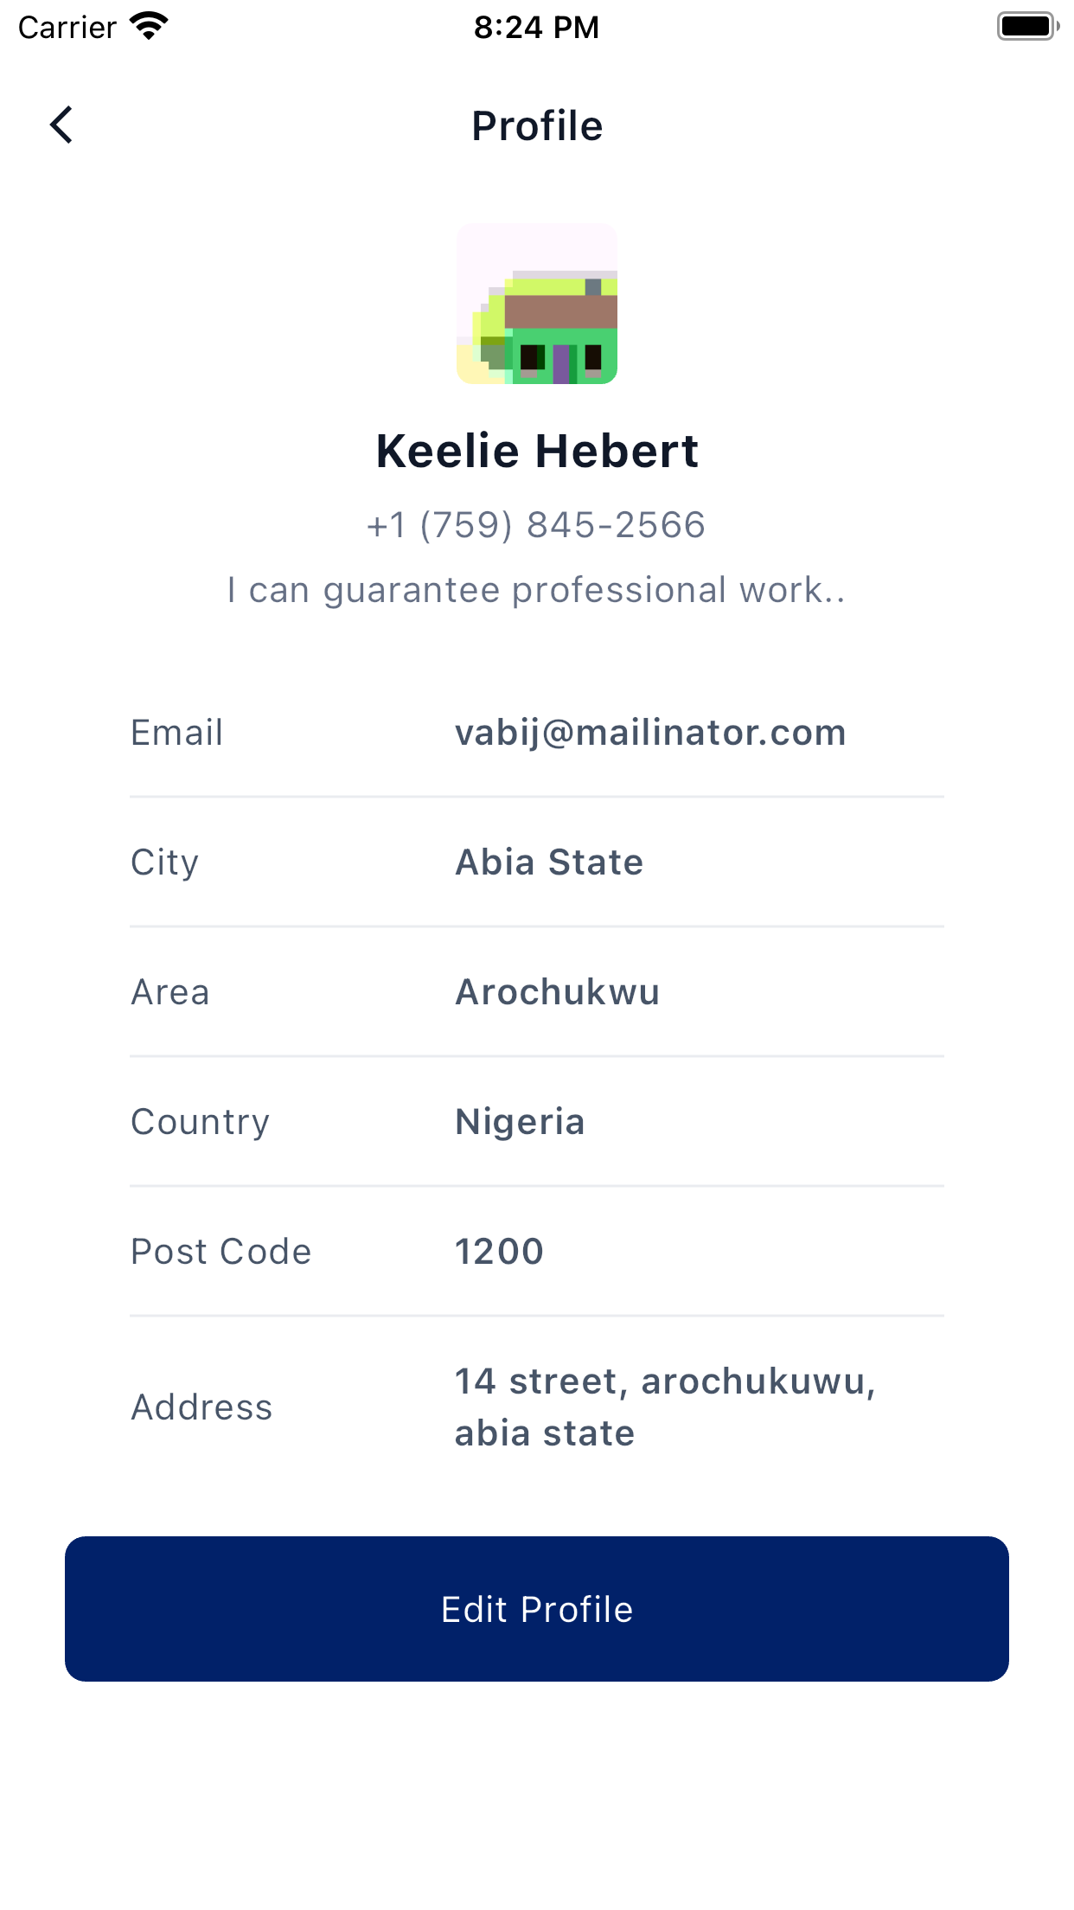Screen dimensions: 1074x1910
Task: Tap the battery status icon
Action: [1028, 26]
